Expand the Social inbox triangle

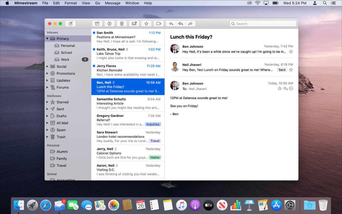click(47, 66)
